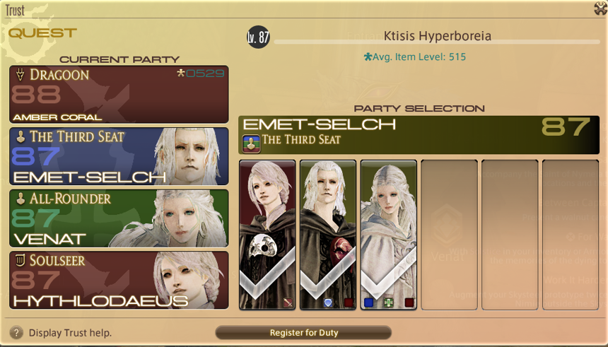Click the tank shield icon on Emet-Selch's card
Screen dimensions: 608x347
coord(328,302)
